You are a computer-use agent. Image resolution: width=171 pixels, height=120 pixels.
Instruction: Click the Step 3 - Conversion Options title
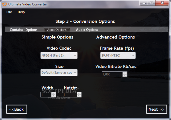pyautogui.click(x=85, y=21)
